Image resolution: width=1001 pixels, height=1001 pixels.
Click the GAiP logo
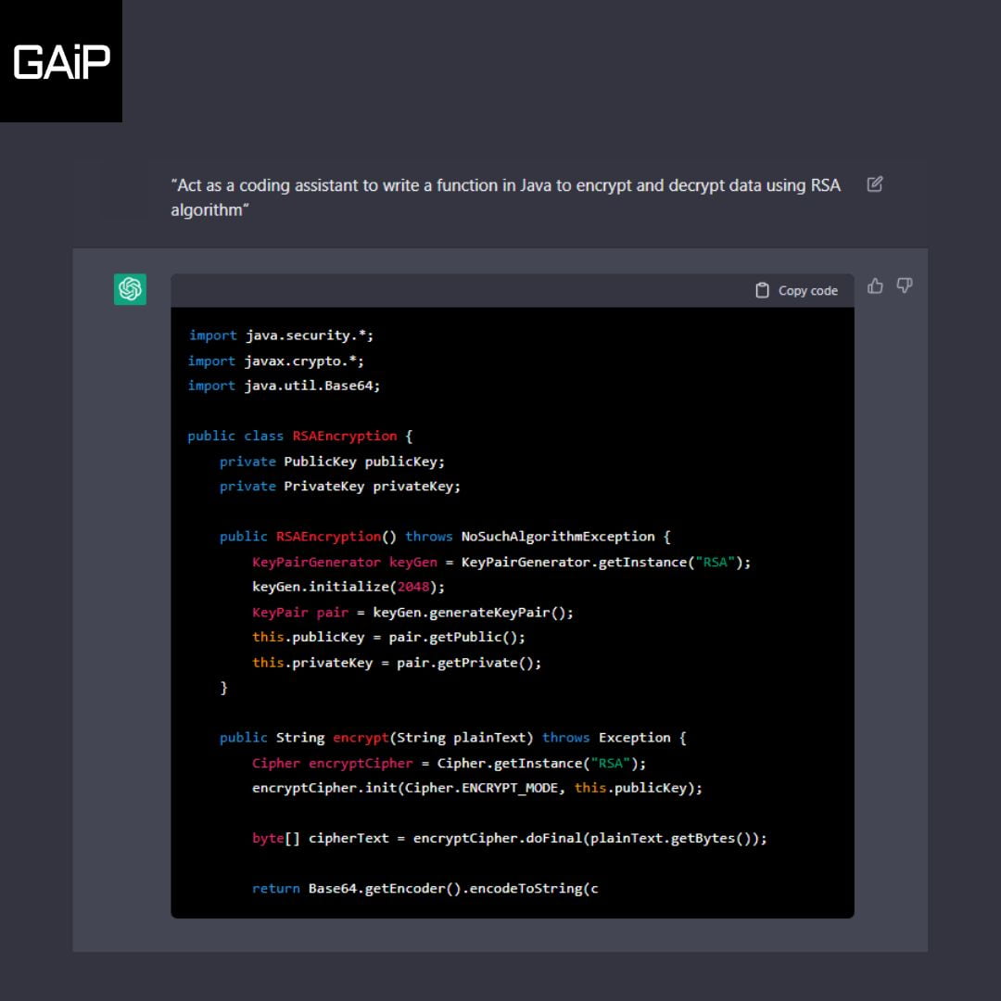tap(61, 61)
